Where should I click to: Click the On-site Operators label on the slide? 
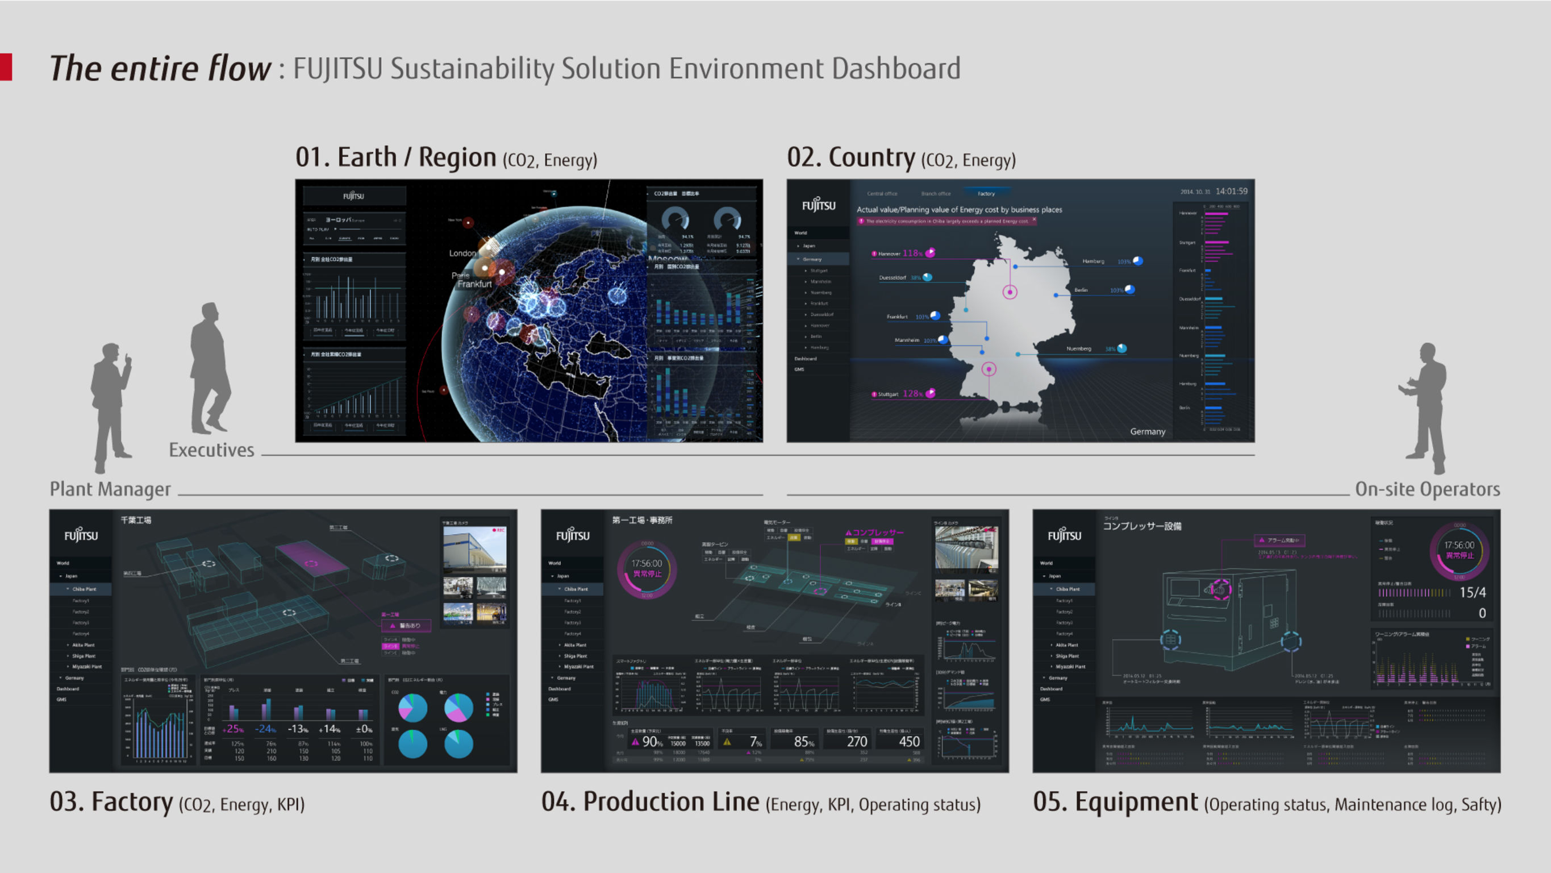coord(1428,489)
